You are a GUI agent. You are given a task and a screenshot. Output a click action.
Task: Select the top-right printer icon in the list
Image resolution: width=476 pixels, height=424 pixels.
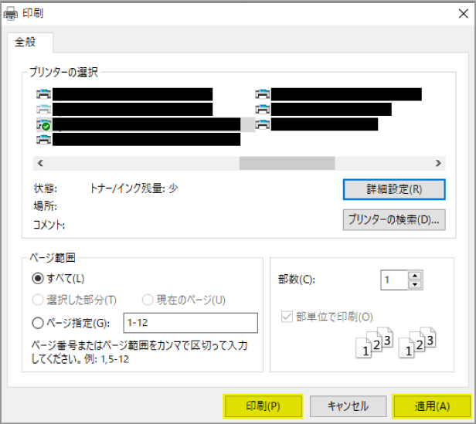coord(263,94)
